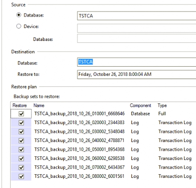
Task: Select the TSTCA_backup_2018_10_26_080002 row name
Action: (x=79, y=176)
